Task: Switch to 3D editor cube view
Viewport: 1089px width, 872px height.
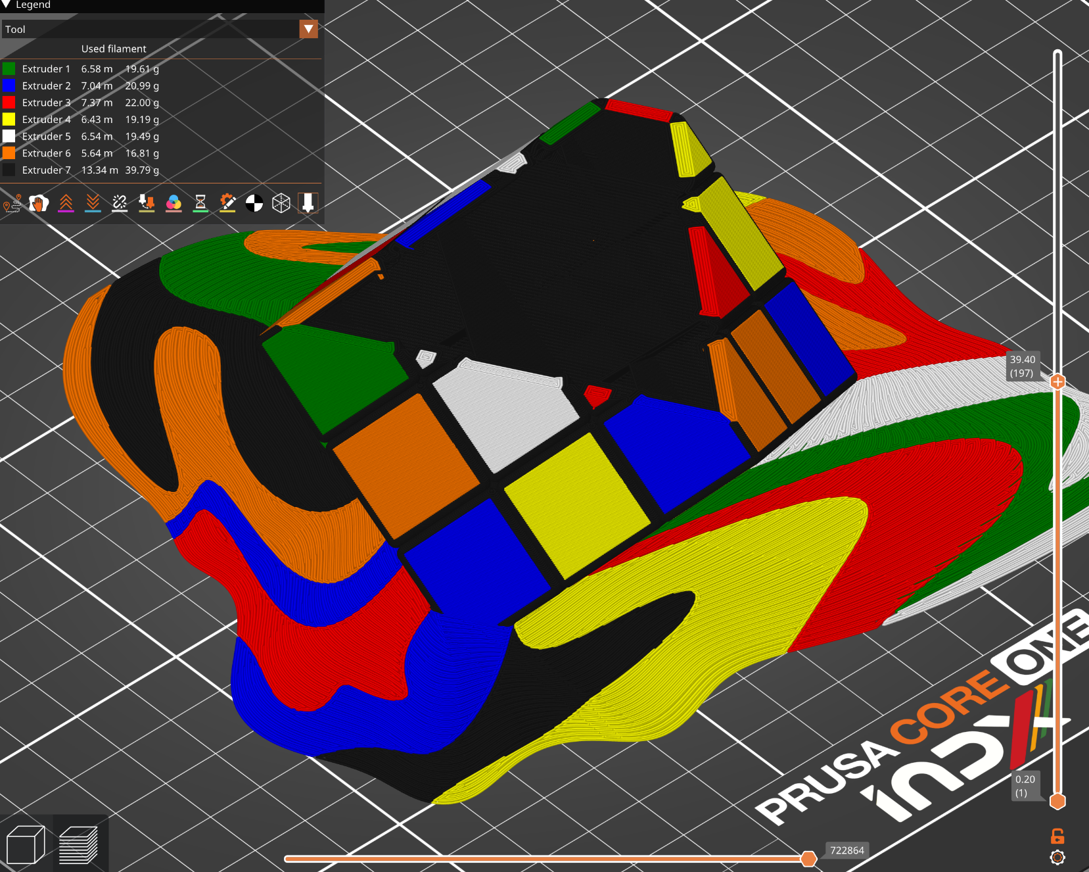Action: point(26,844)
